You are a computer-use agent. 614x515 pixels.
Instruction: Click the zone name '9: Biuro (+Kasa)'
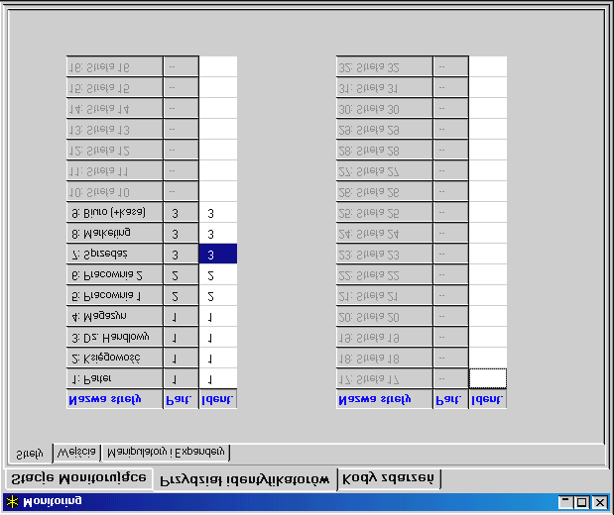tap(115, 213)
